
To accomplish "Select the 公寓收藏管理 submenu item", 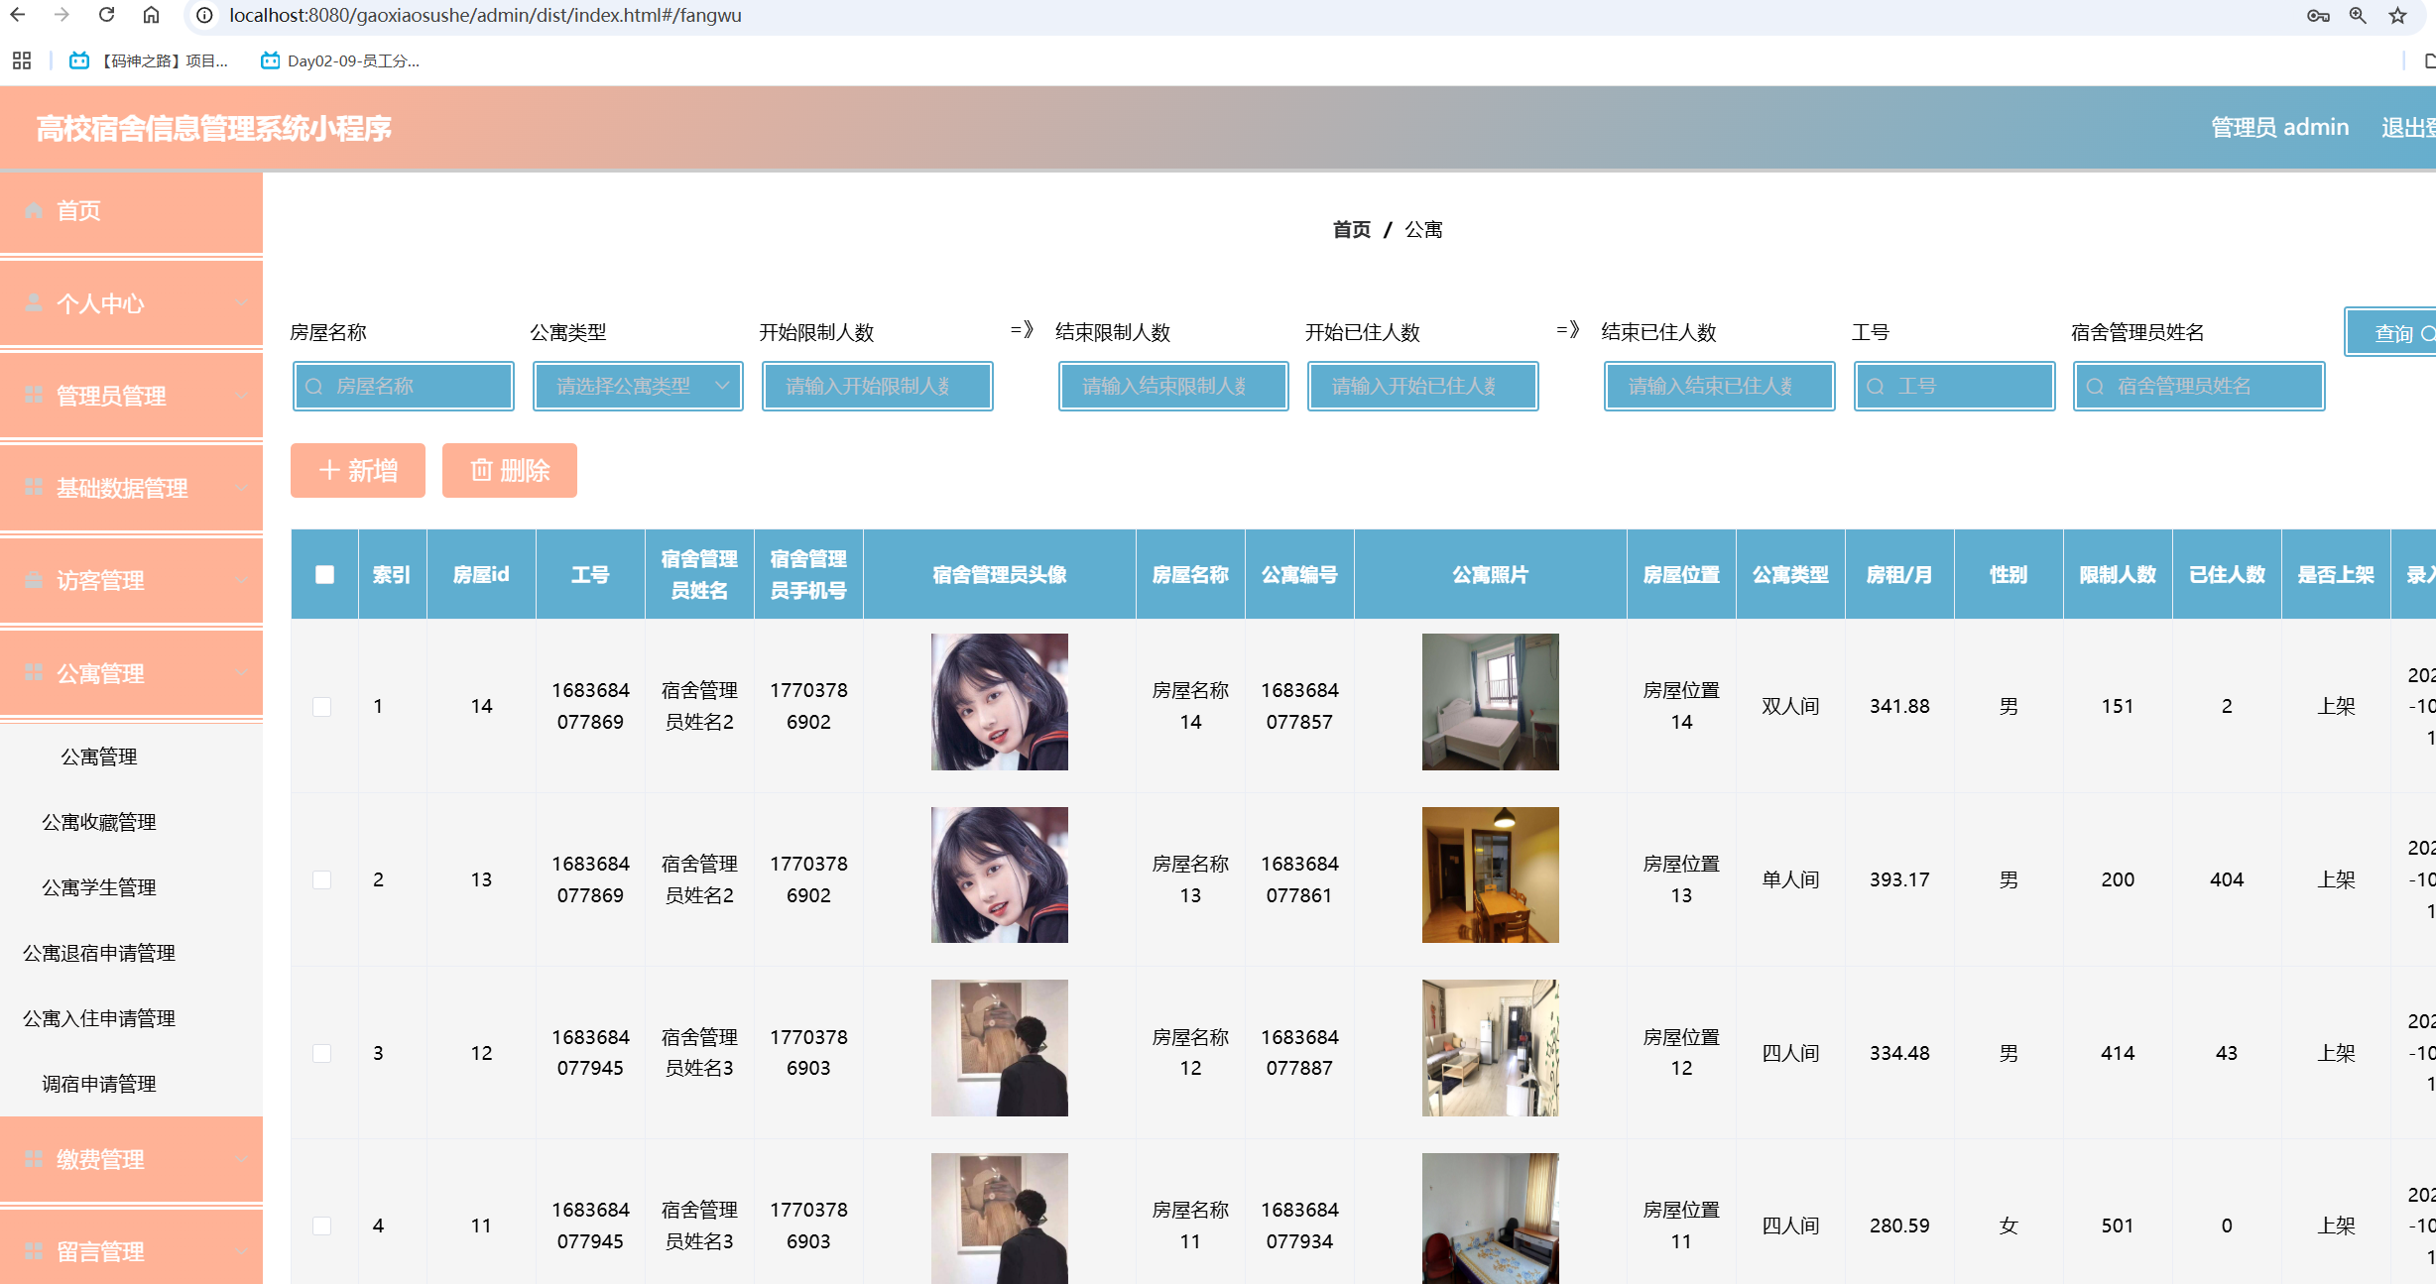I will pyautogui.click(x=99, y=822).
